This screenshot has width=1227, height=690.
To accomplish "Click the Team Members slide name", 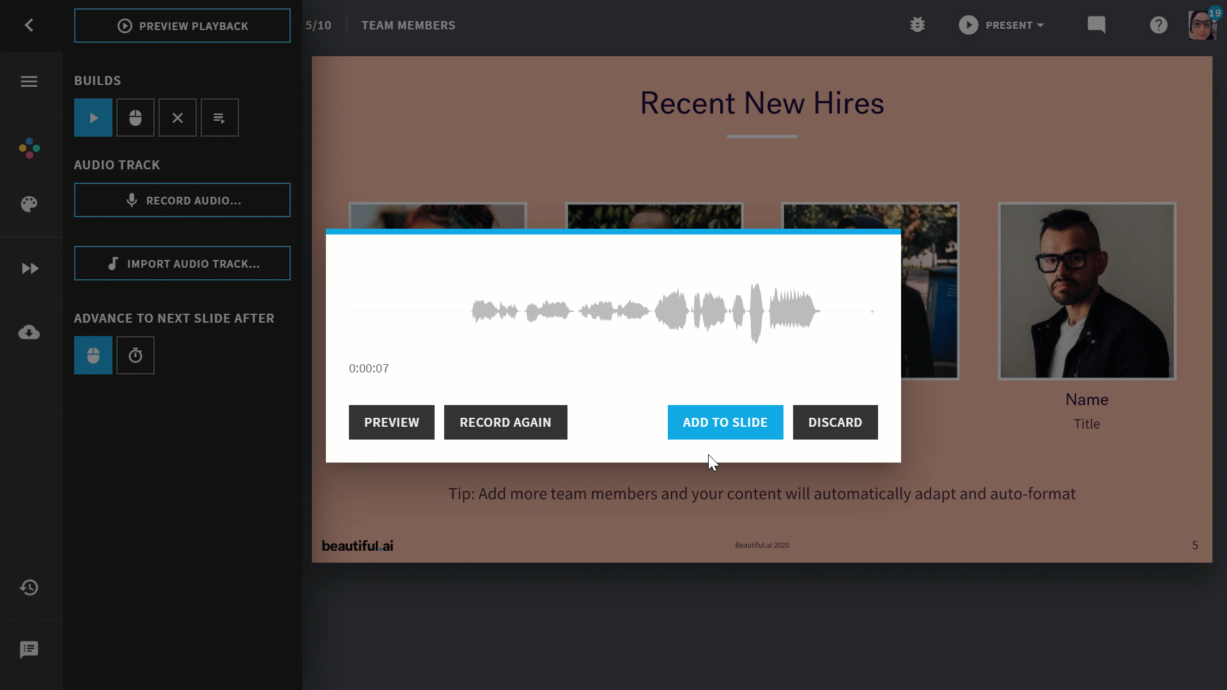I will tap(408, 26).
